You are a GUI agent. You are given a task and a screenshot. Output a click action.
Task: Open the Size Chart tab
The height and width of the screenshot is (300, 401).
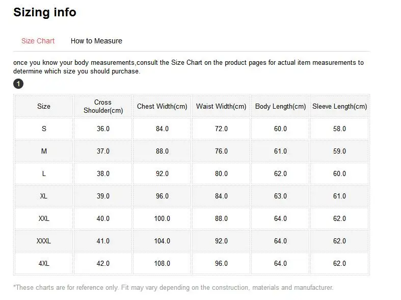click(38, 41)
